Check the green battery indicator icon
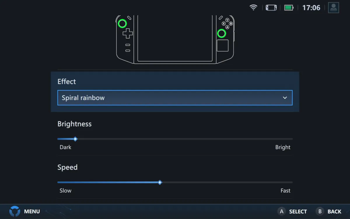 289,8
